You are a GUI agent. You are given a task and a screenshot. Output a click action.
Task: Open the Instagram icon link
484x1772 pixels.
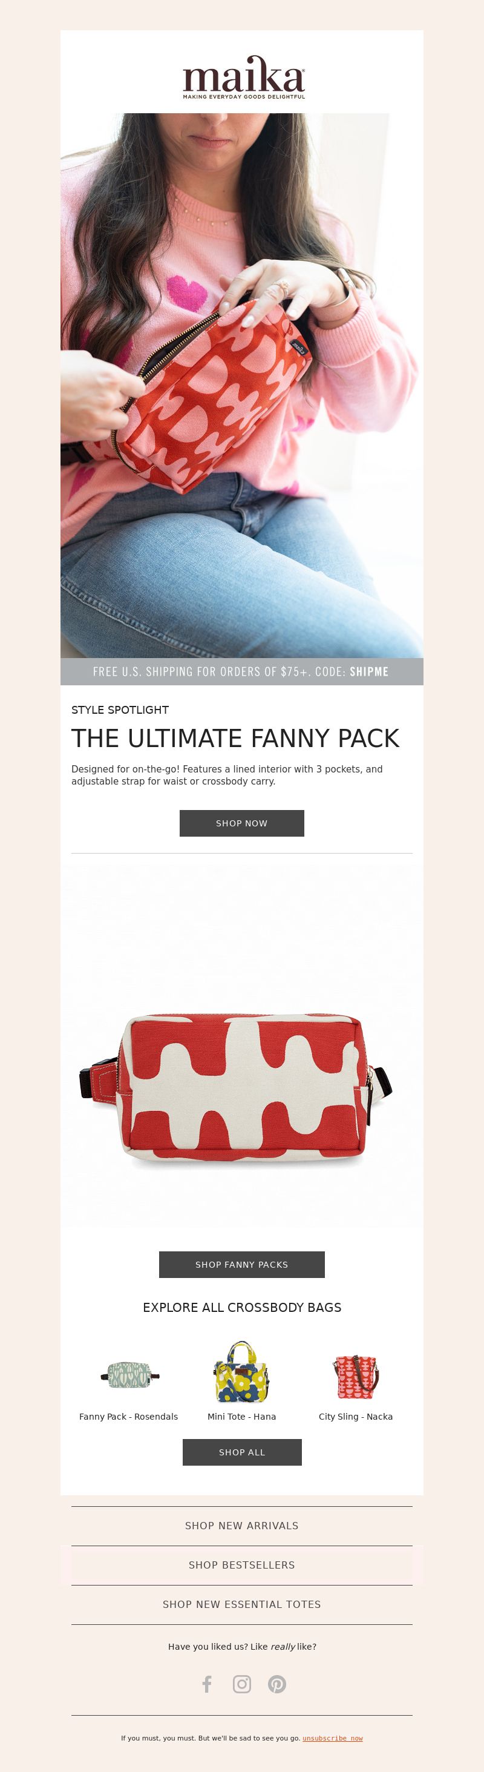(x=242, y=1684)
